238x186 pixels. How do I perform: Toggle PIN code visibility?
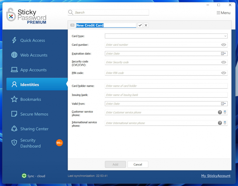[x=223, y=73]
